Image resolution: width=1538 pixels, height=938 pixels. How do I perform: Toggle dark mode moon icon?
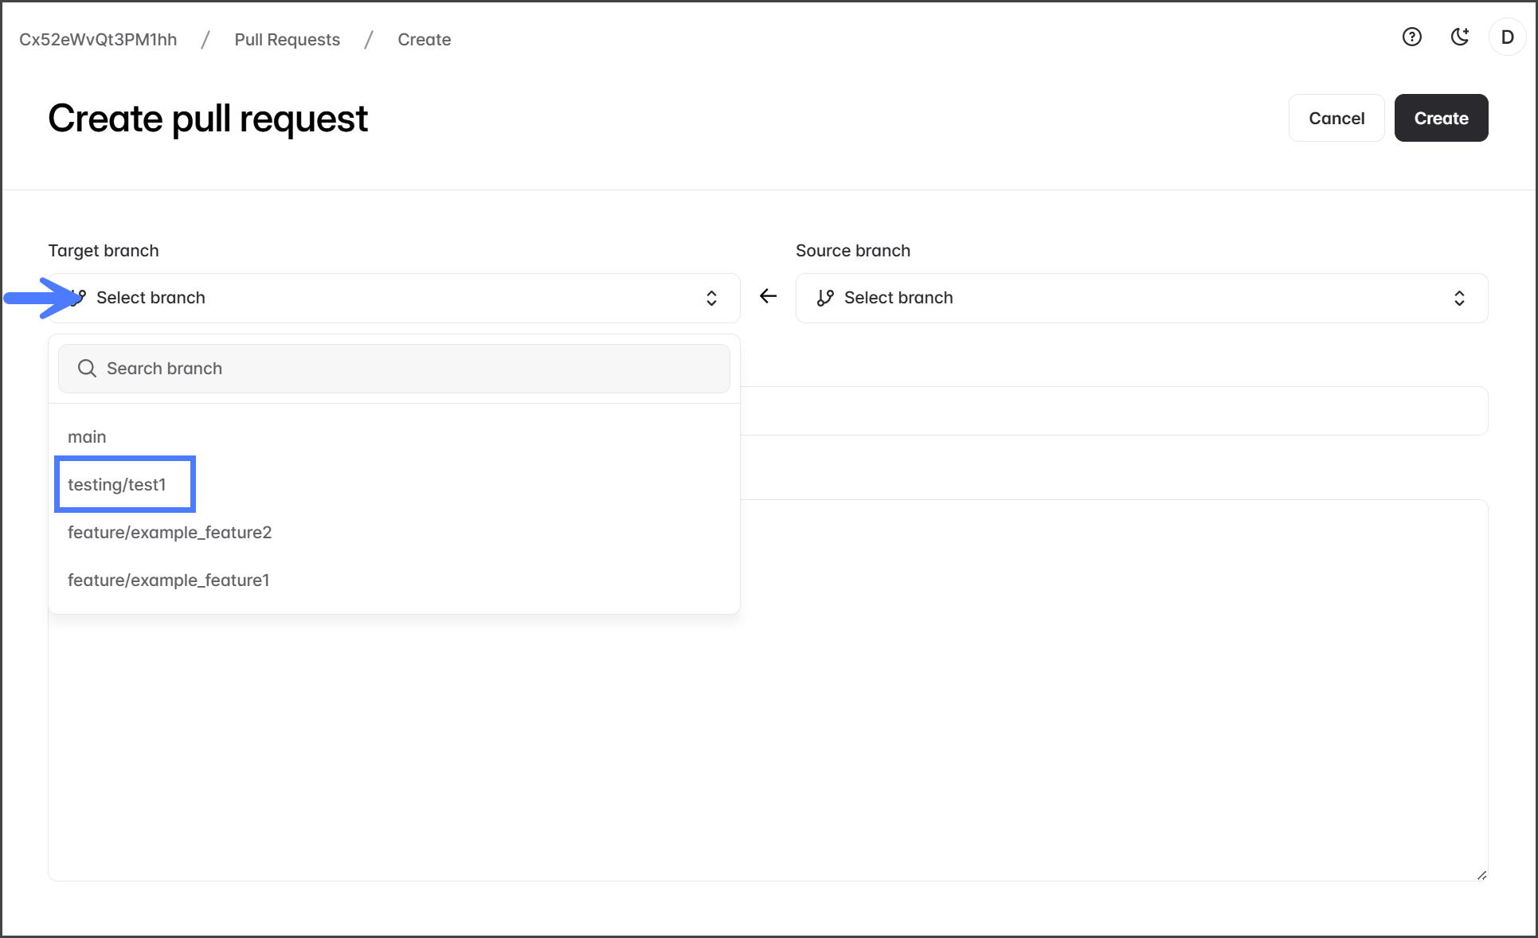pos(1459,37)
